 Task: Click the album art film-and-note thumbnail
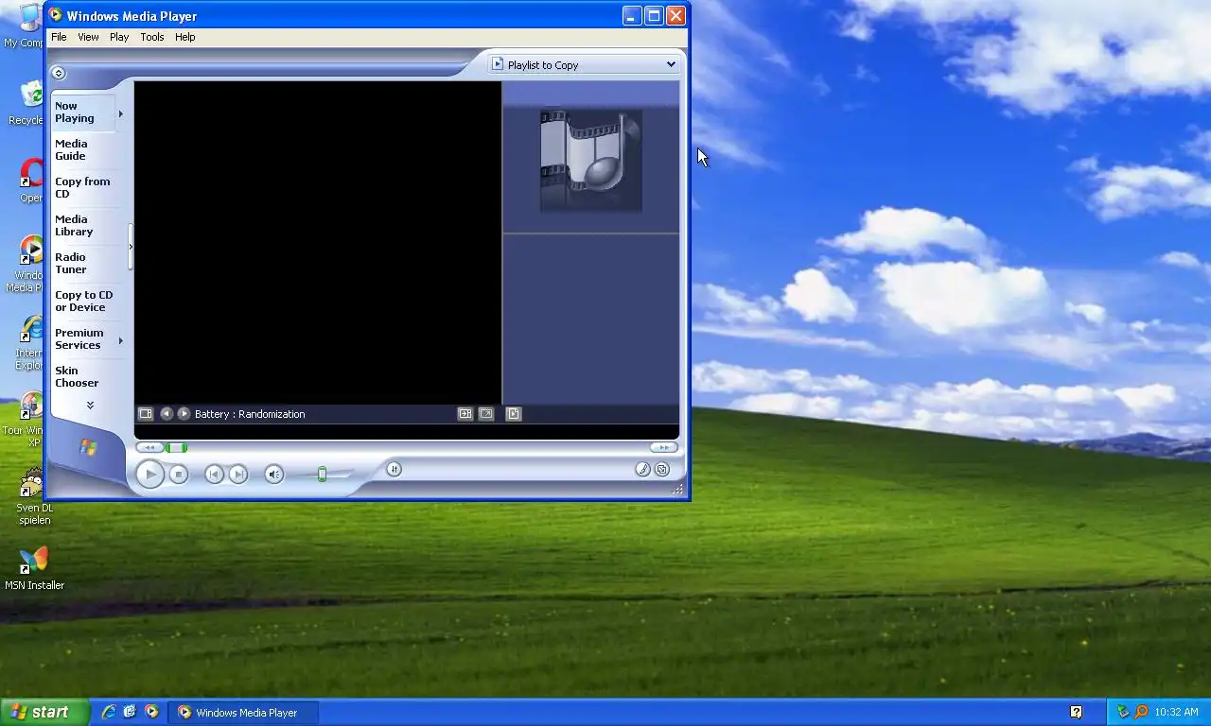[591, 161]
